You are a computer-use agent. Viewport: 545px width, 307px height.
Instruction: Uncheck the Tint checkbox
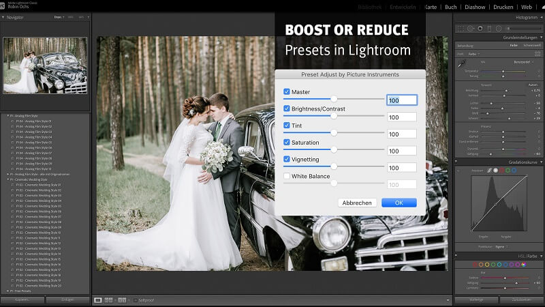[286, 125]
